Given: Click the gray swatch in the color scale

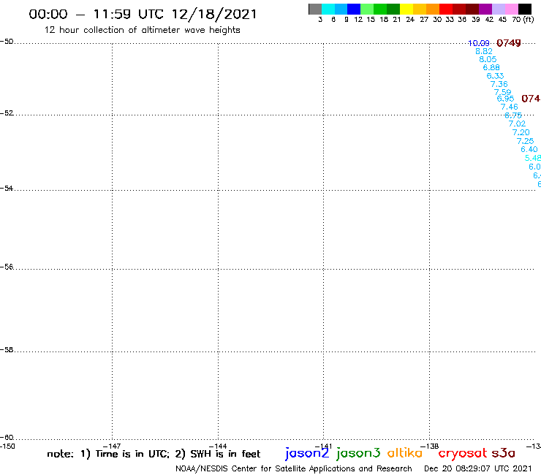Looking at the screenshot, I should (315, 9).
